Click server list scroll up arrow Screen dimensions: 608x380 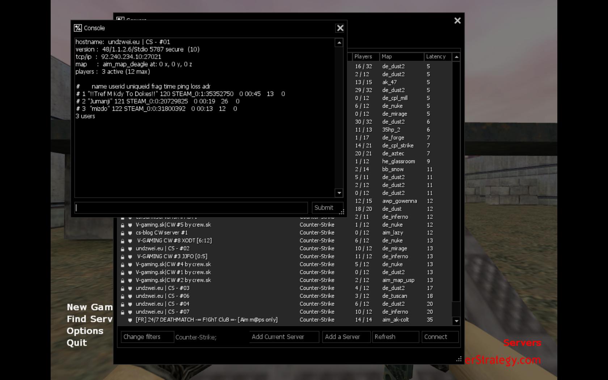coord(456,57)
